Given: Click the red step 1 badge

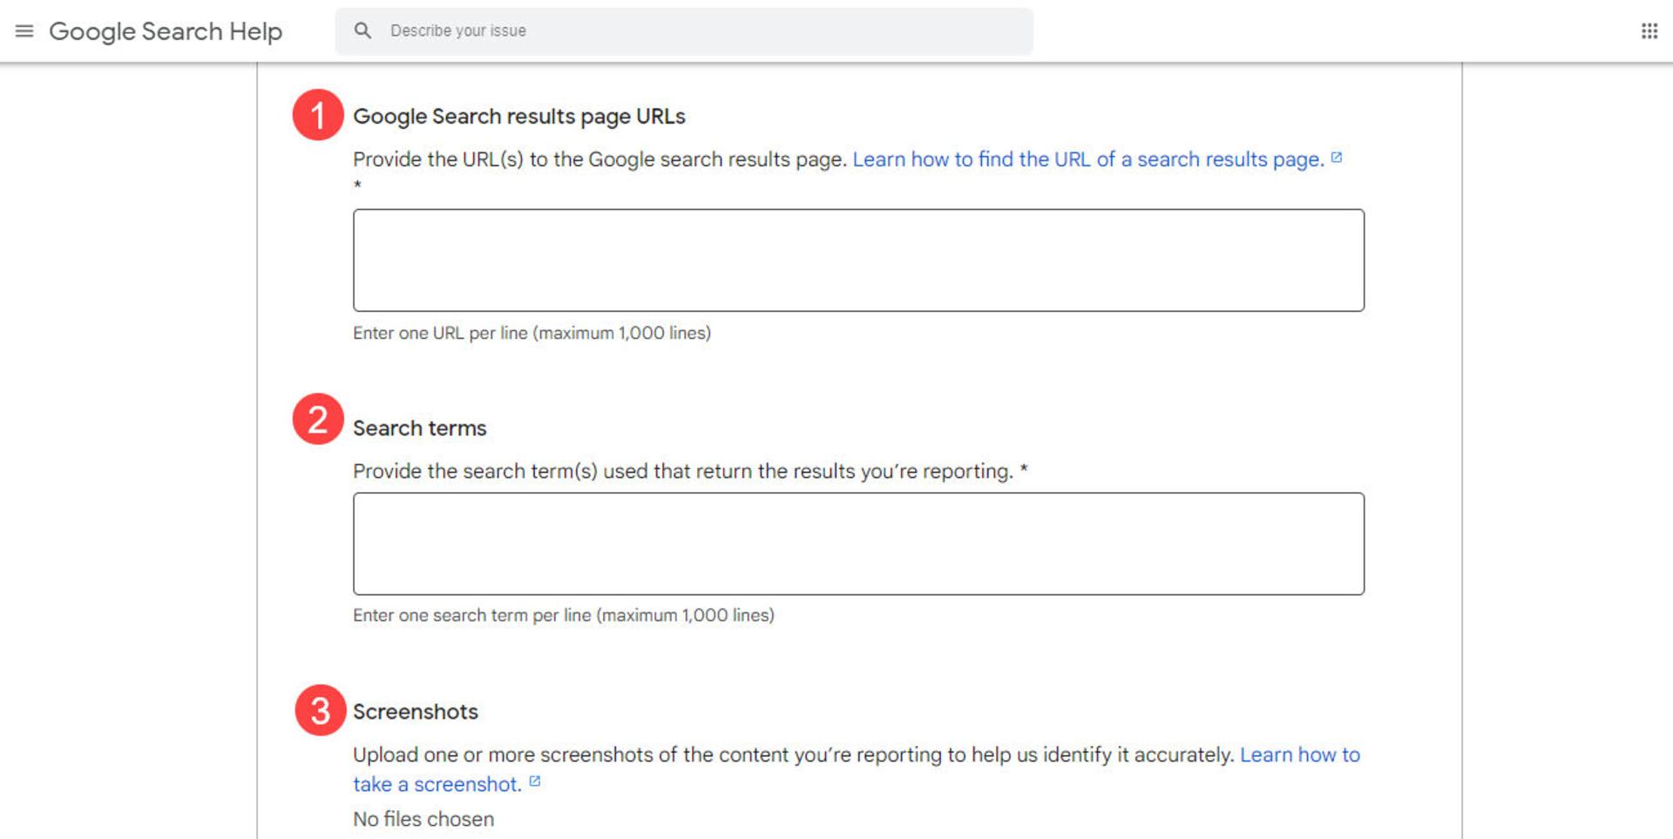Looking at the screenshot, I should [x=318, y=114].
